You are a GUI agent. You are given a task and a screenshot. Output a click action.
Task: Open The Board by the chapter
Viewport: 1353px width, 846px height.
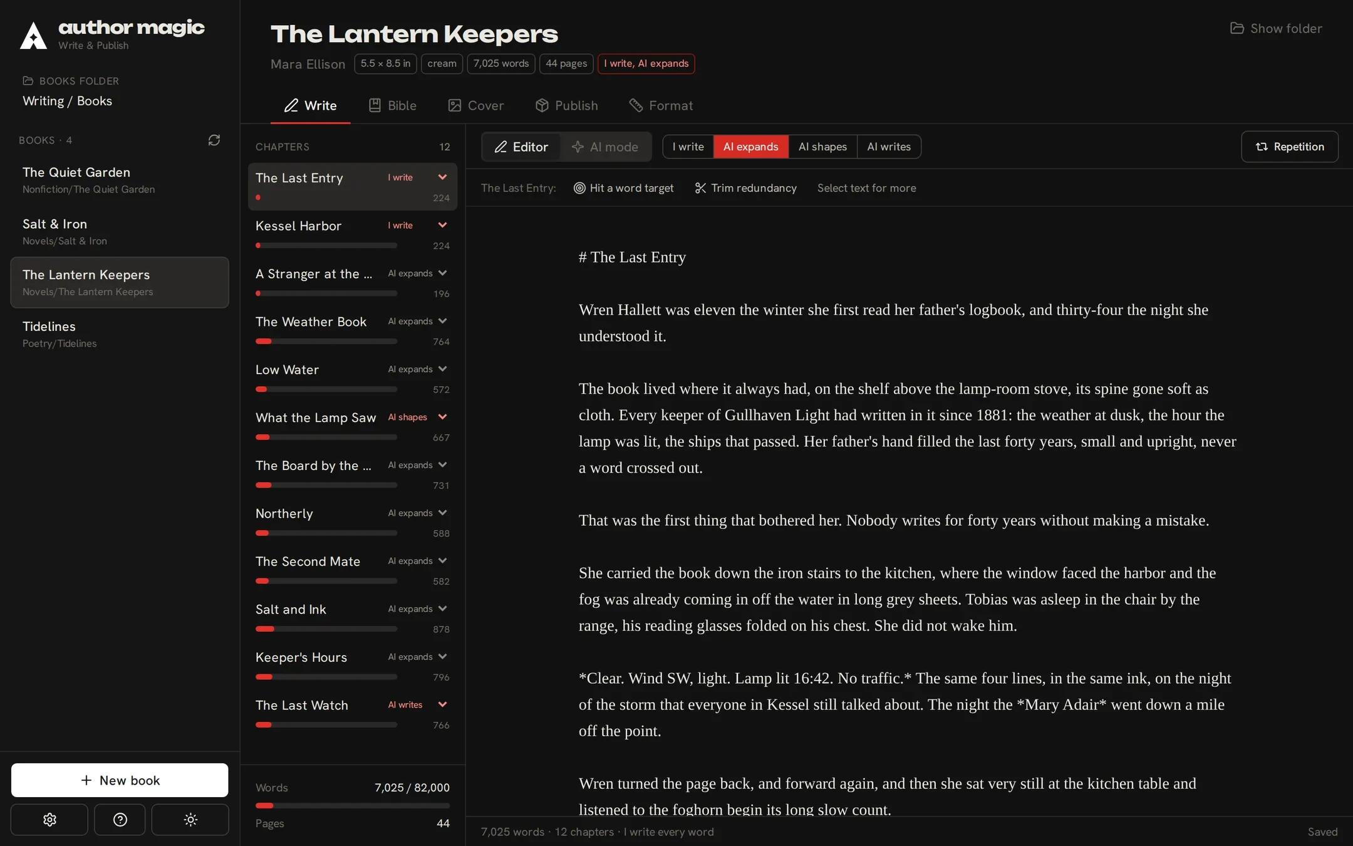pyautogui.click(x=353, y=474)
